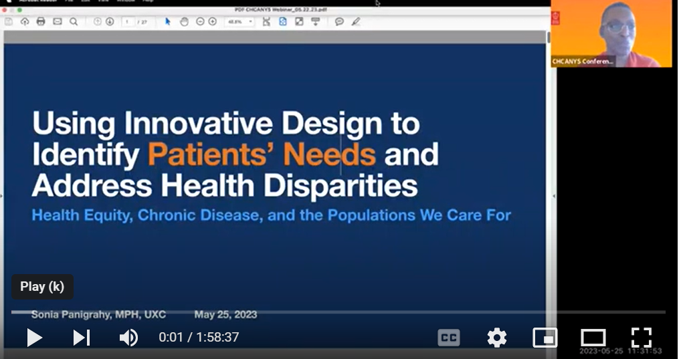The height and width of the screenshot is (359, 681).
Task: Click the highlighter pen icon in Acrobat toolbar
Action: [356, 21]
